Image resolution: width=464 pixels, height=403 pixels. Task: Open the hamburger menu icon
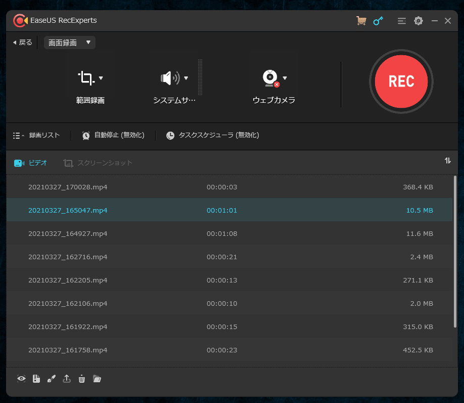click(401, 21)
